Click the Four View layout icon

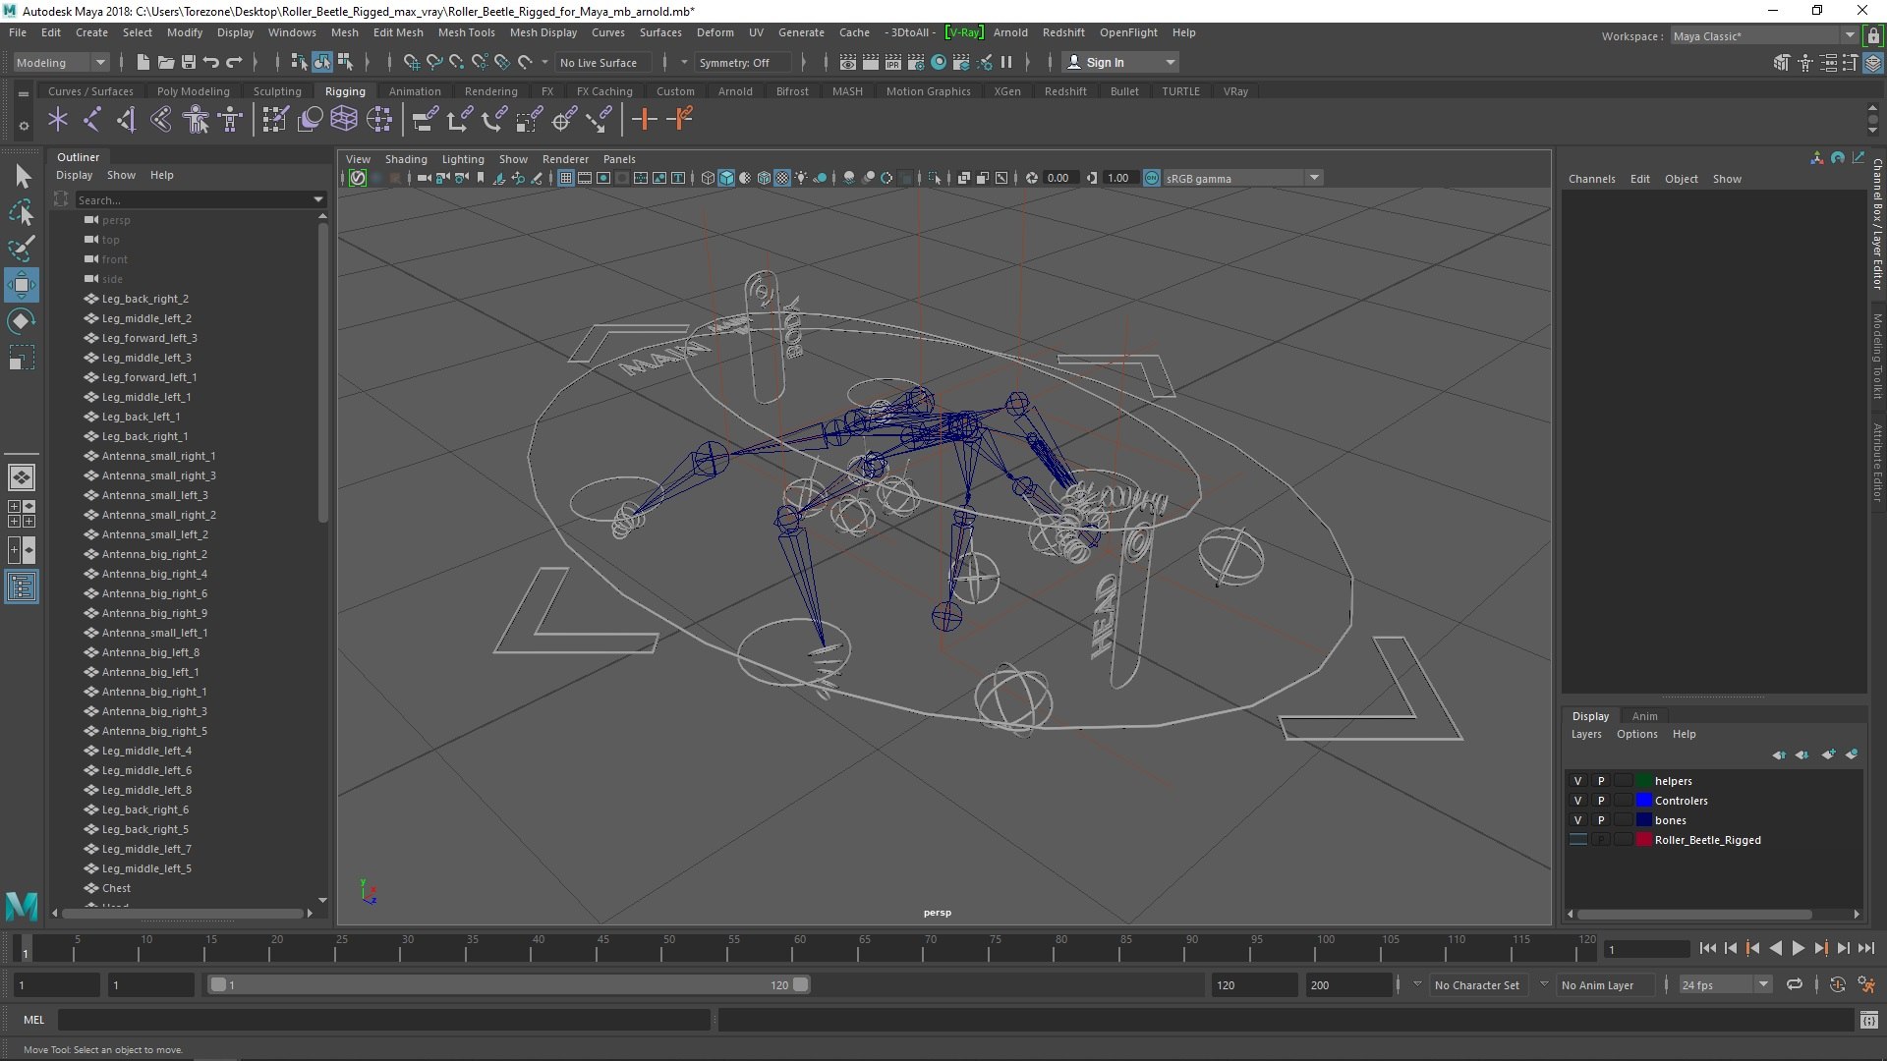tap(22, 514)
